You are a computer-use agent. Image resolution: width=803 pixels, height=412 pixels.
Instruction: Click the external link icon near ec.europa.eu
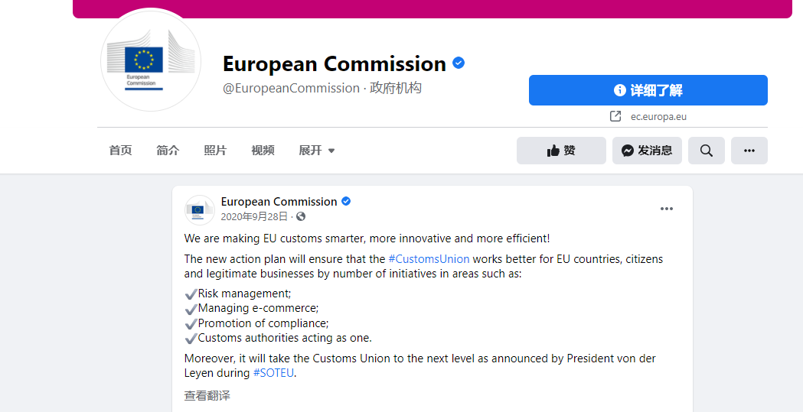[x=615, y=116]
